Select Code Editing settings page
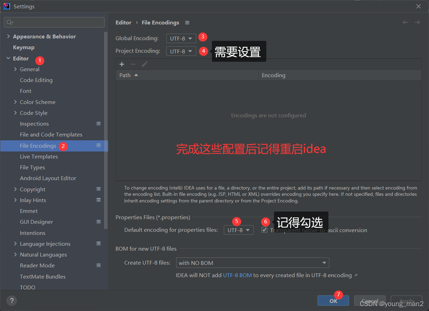The width and height of the screenshot is (429, 311). 36,80
